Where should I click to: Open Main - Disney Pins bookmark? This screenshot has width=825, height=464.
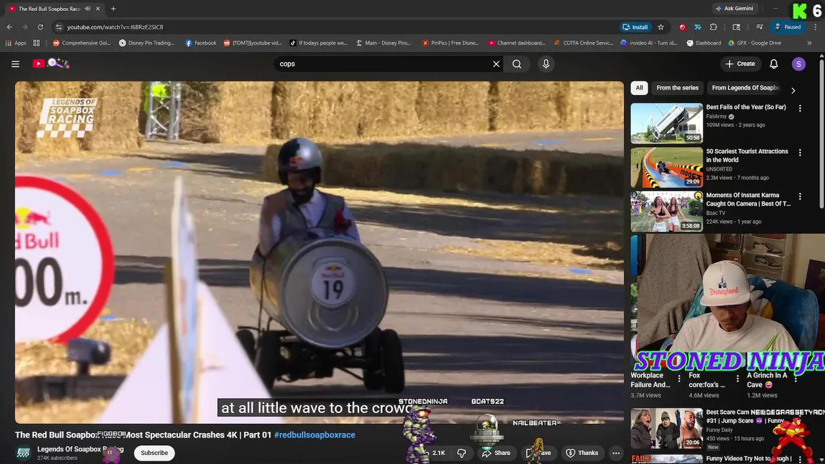[x=383, y=43]
